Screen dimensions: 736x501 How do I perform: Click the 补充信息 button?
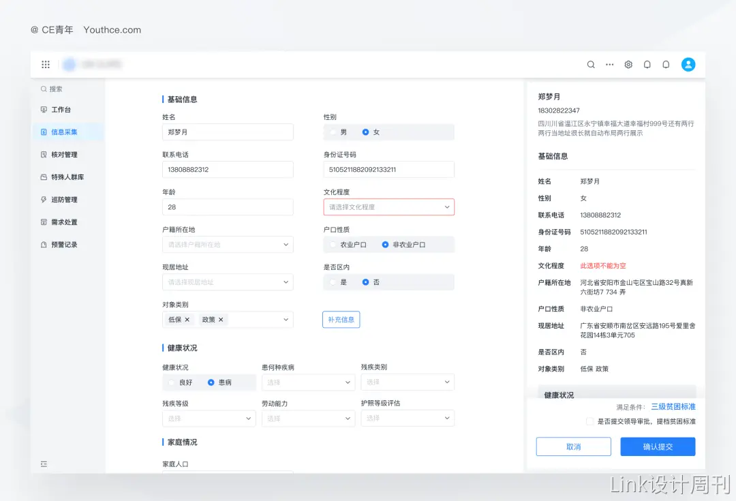[x=341, y=320]
